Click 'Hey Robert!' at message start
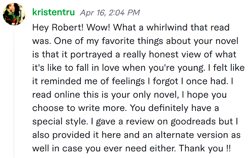 [58, 28]
